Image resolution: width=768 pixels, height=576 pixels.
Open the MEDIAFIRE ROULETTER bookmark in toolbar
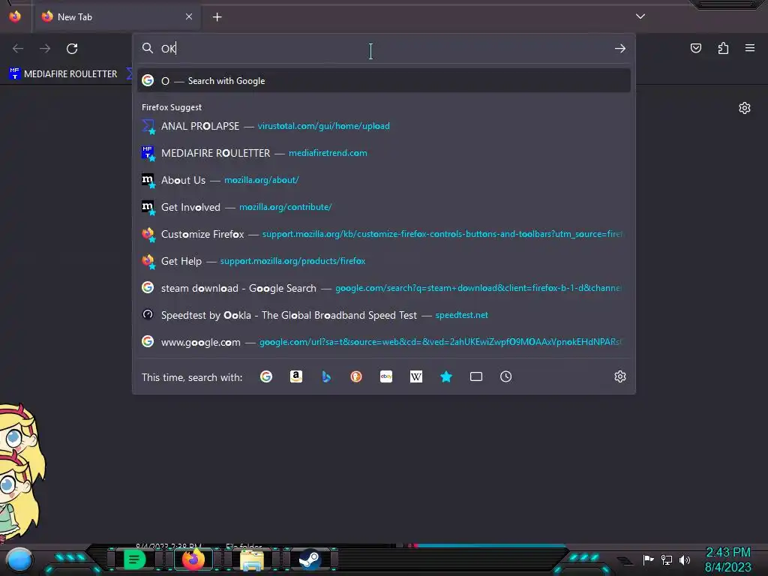pyautogui.click(x=63, y=74)
